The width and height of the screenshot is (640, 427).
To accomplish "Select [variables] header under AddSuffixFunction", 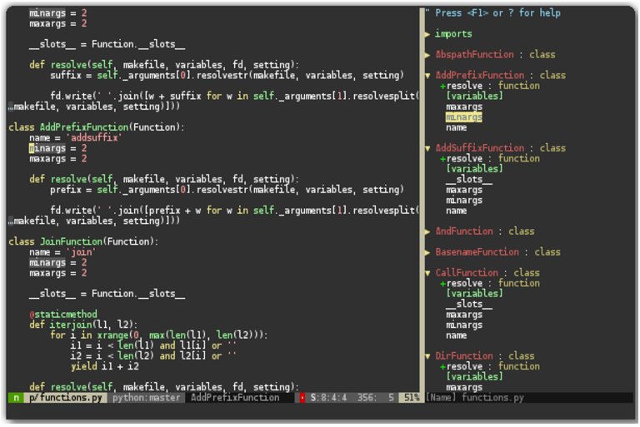I will [474, 169].
